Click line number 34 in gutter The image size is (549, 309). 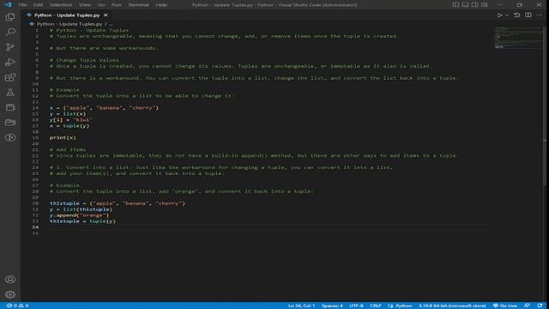click(x=35, y=227)
